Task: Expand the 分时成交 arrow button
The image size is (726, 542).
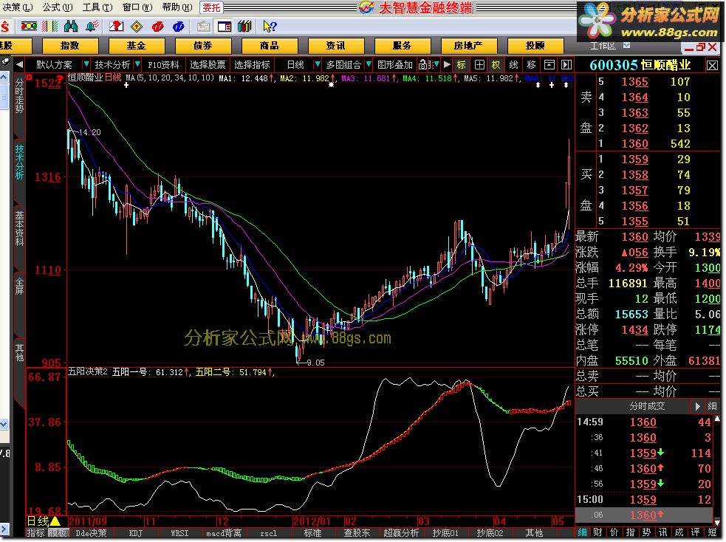Action: pos(697,406)
